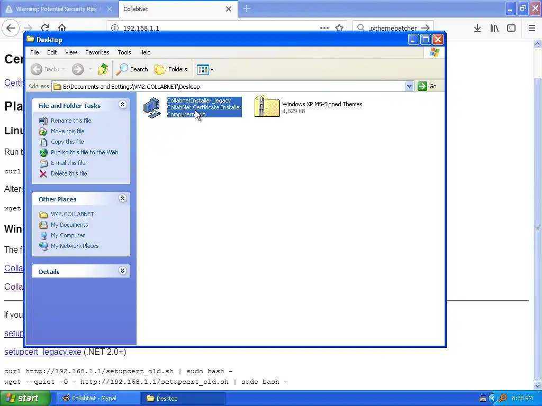Open the Tools menu
542x406 pixels.
124,52
